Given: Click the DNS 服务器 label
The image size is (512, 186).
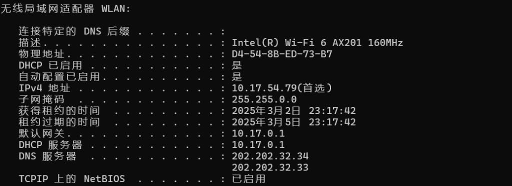Looking at the screenshot, I should coord(47,156).
